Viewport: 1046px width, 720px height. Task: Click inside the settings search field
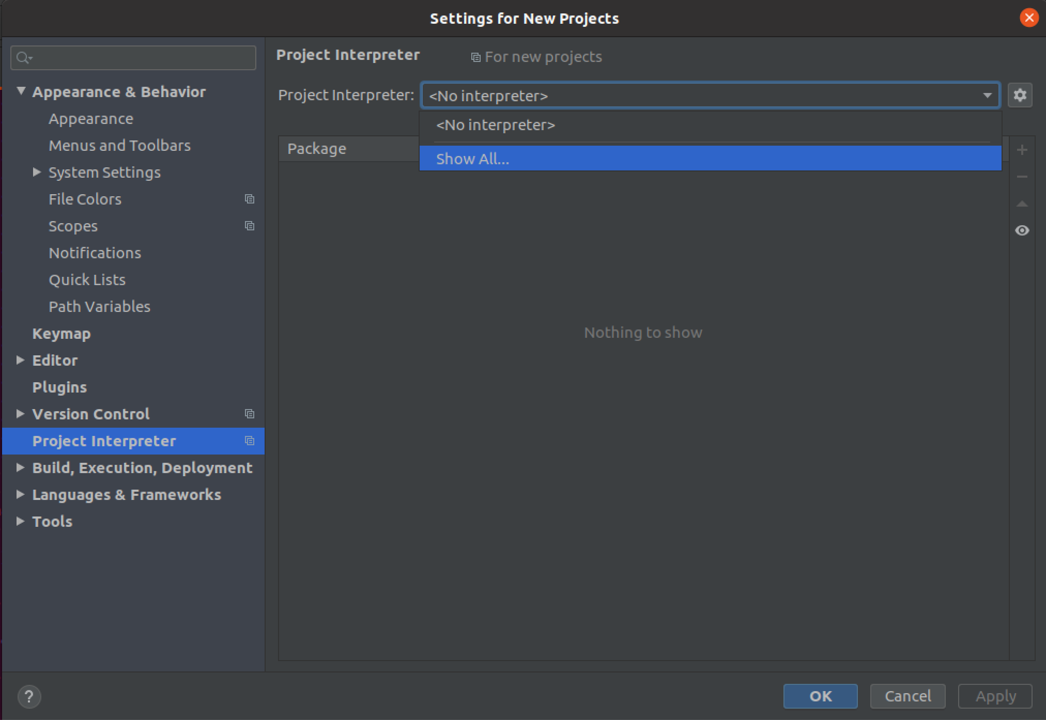tap(132, 57)
